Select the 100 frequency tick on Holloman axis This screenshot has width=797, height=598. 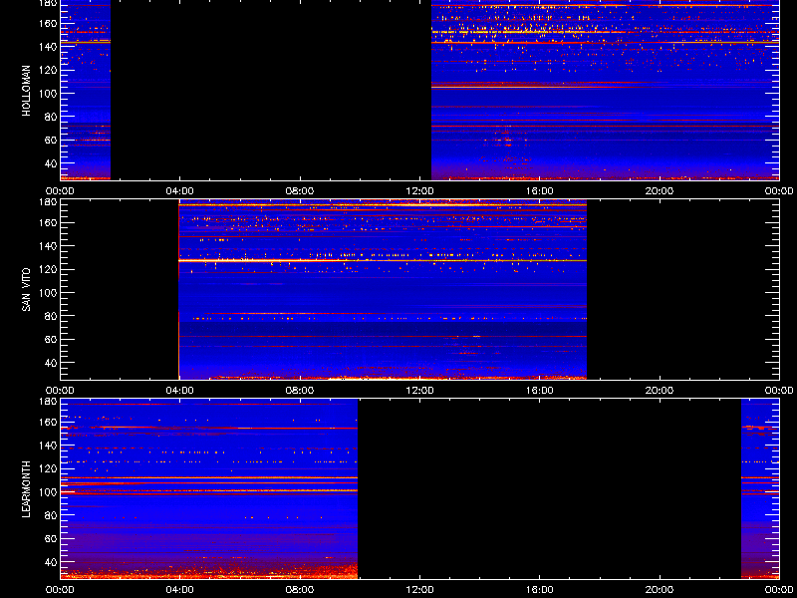click(x=47, y=93)
